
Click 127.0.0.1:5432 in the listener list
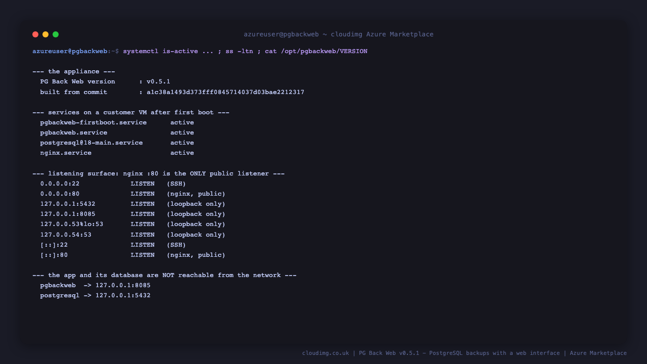(x=68, y=204)
